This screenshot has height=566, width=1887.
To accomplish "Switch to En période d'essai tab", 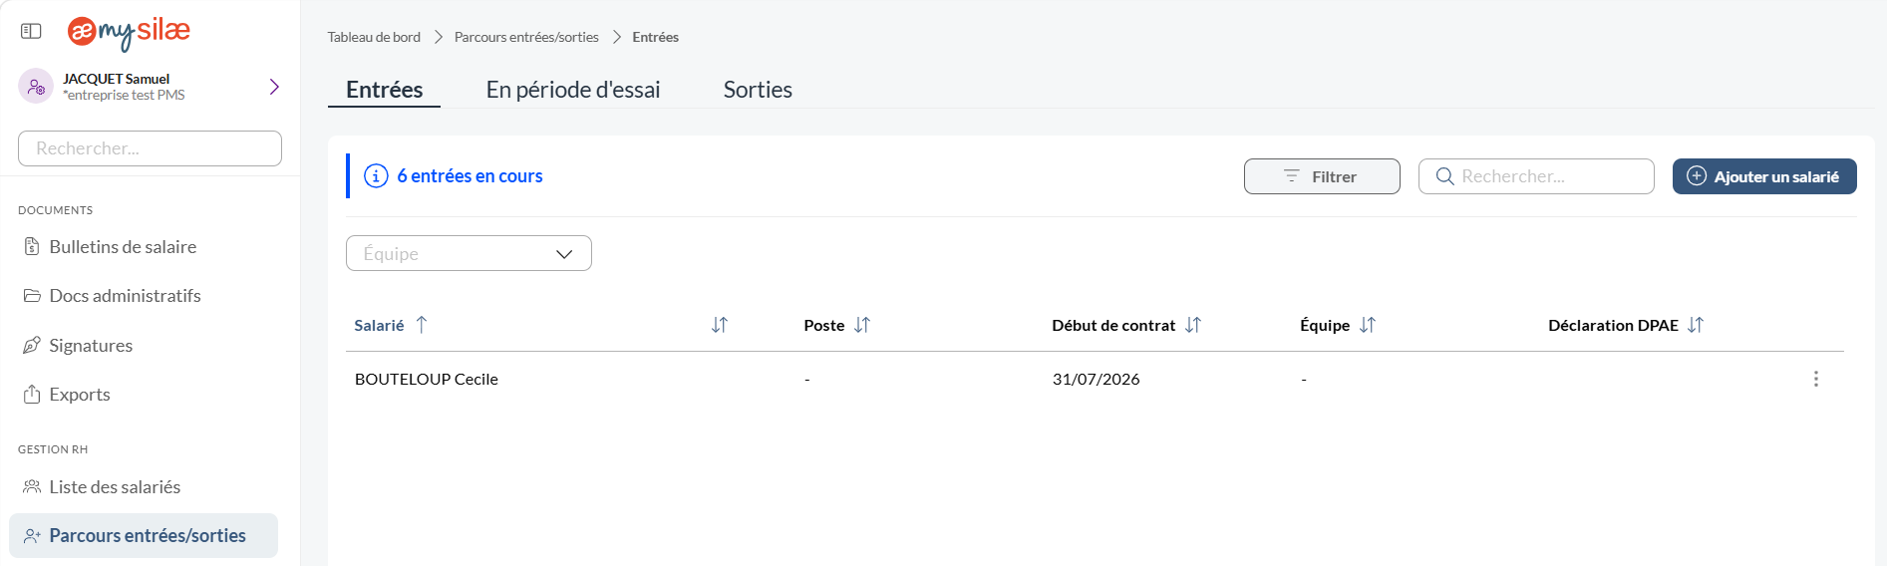I will tap(573, 90).
